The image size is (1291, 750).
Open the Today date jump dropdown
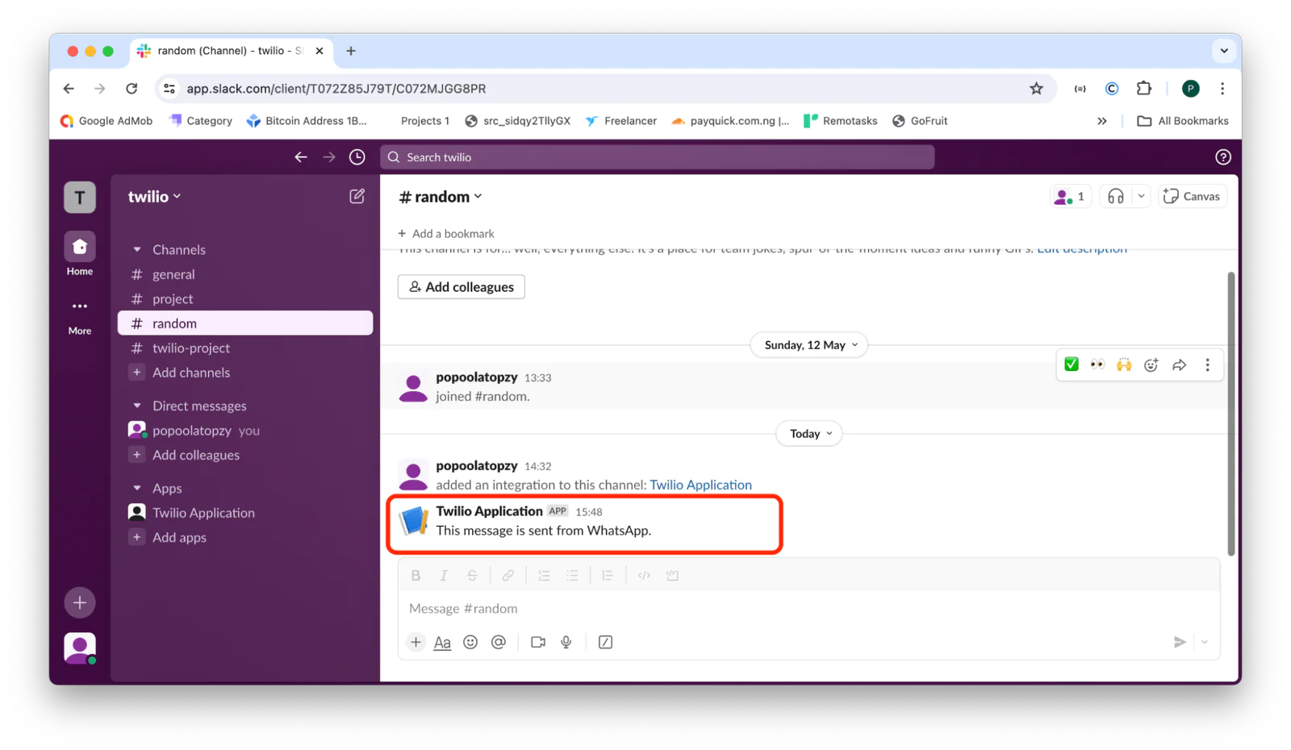click(810, 434)
